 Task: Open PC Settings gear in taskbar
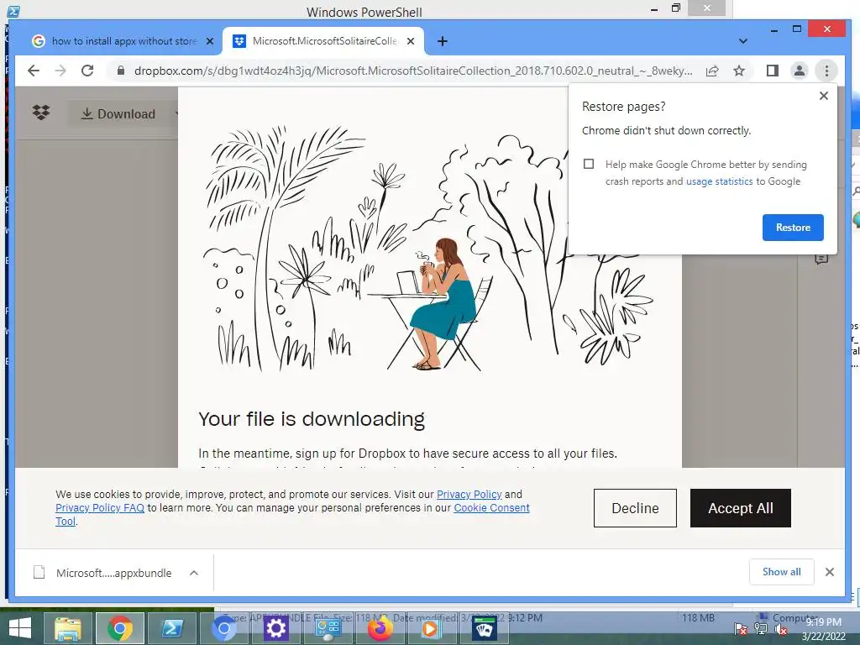pos(275,628)
